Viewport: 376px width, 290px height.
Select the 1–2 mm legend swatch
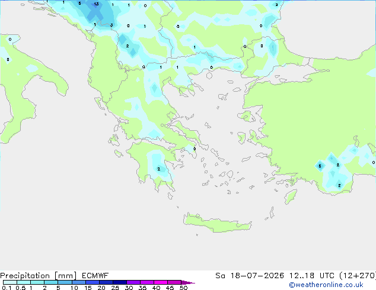[37, 282]
